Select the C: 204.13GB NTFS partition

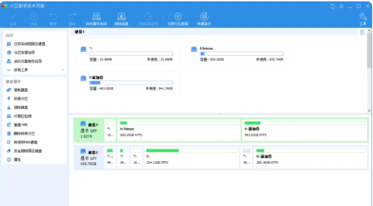[191, 158]
